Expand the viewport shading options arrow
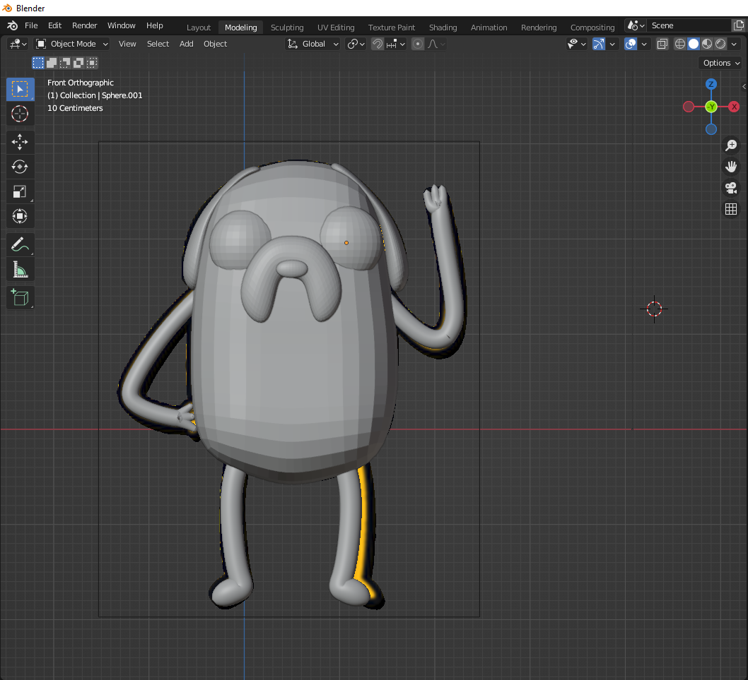This screenshot has width=748, height=680. tap(734, 44)
